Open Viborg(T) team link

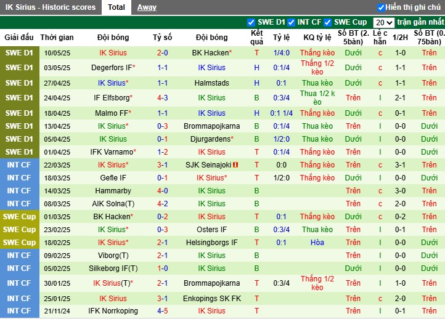(113, 256)
